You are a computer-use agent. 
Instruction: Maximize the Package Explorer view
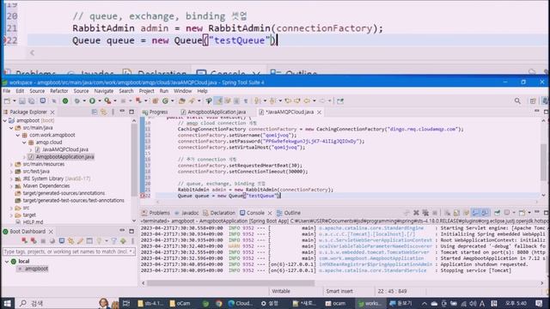(x=131, y=112)
